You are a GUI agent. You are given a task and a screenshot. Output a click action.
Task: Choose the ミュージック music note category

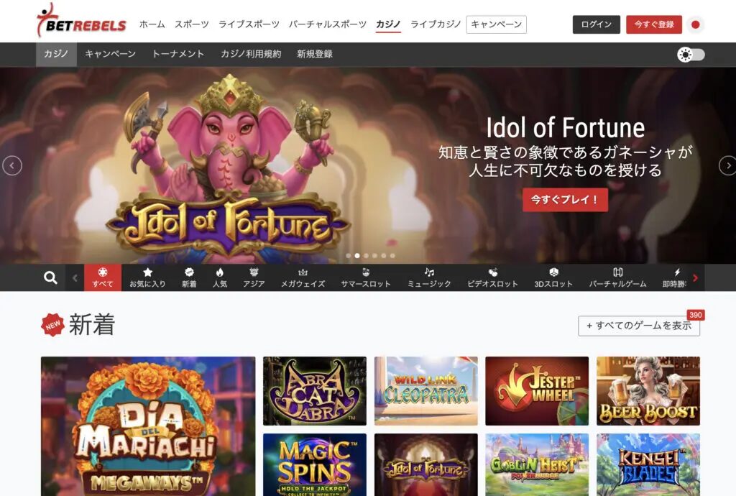coord(429,277)
